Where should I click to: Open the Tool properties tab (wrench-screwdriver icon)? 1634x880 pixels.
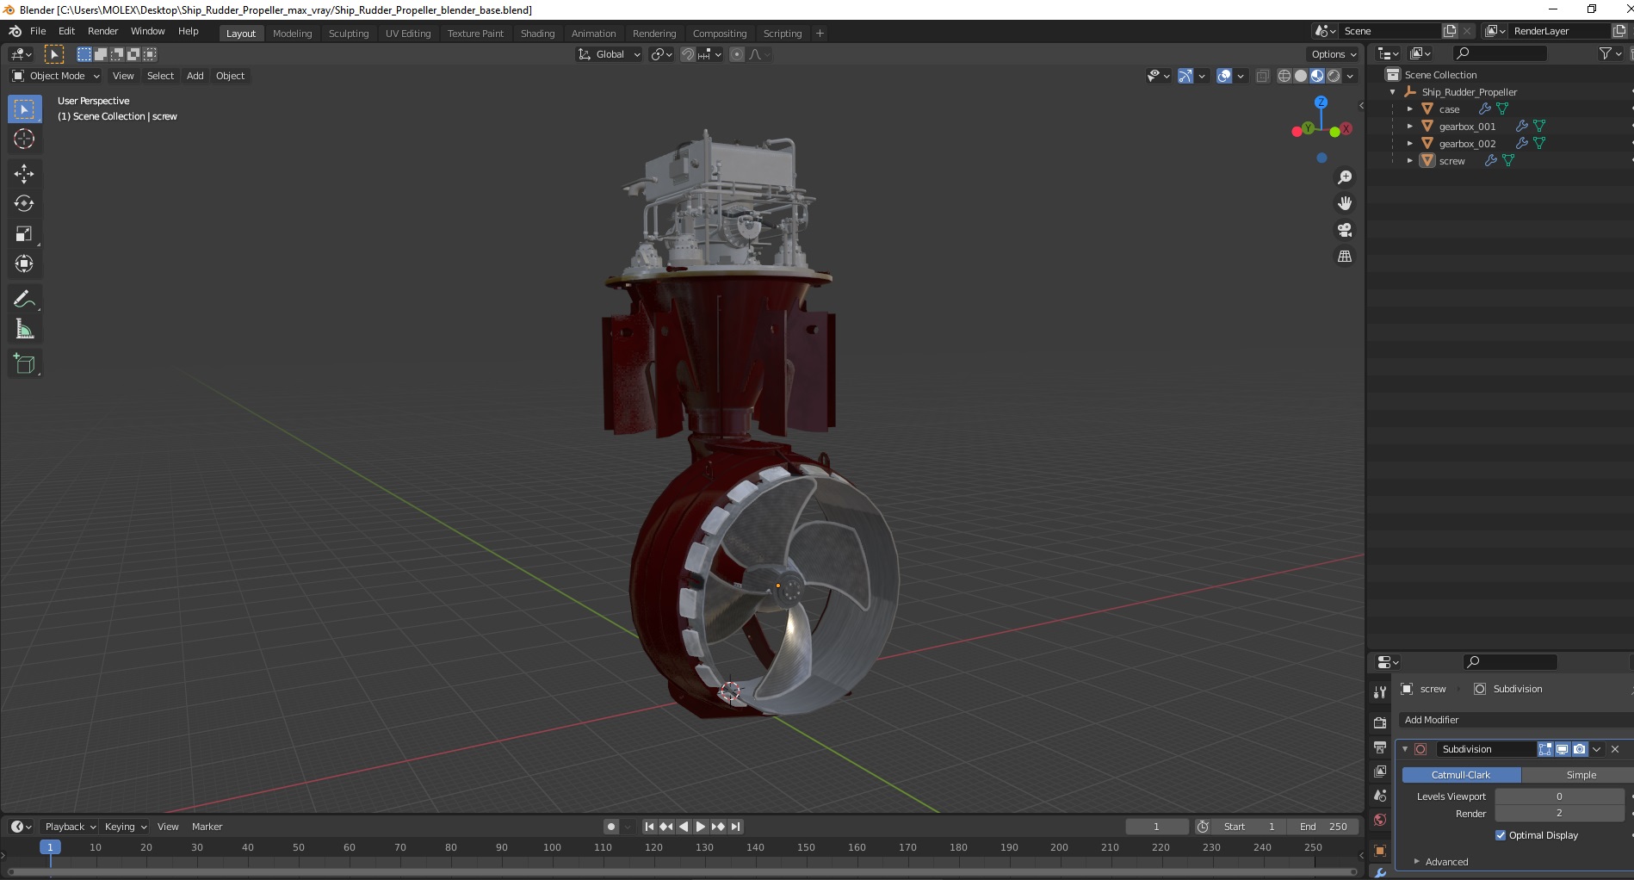(1380, 691)
